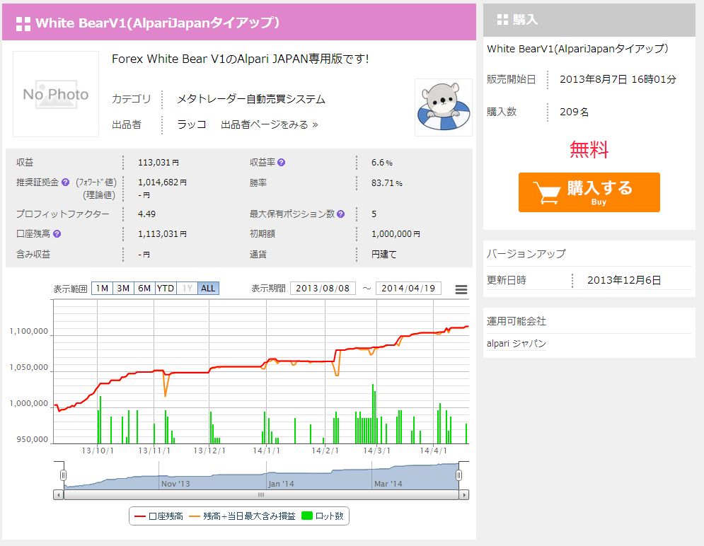
Task: Click the navigator right scroll arrow
Action: [x=464, y=495]
